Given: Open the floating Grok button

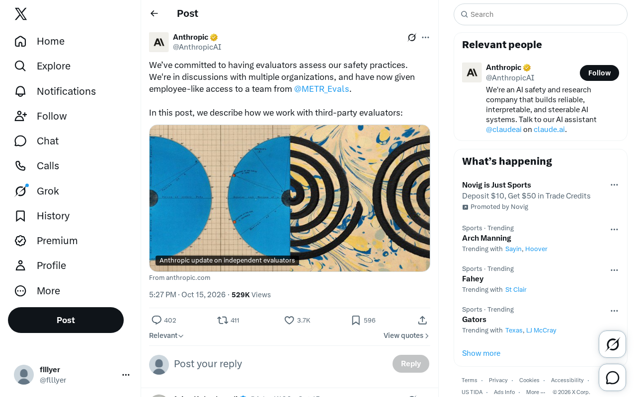Looking at the screenshot, I should [612, 344].
